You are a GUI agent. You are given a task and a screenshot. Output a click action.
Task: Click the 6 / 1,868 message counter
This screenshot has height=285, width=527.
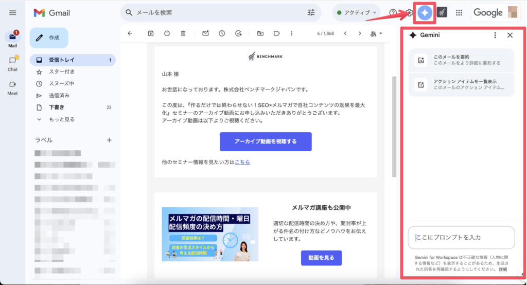325,33
